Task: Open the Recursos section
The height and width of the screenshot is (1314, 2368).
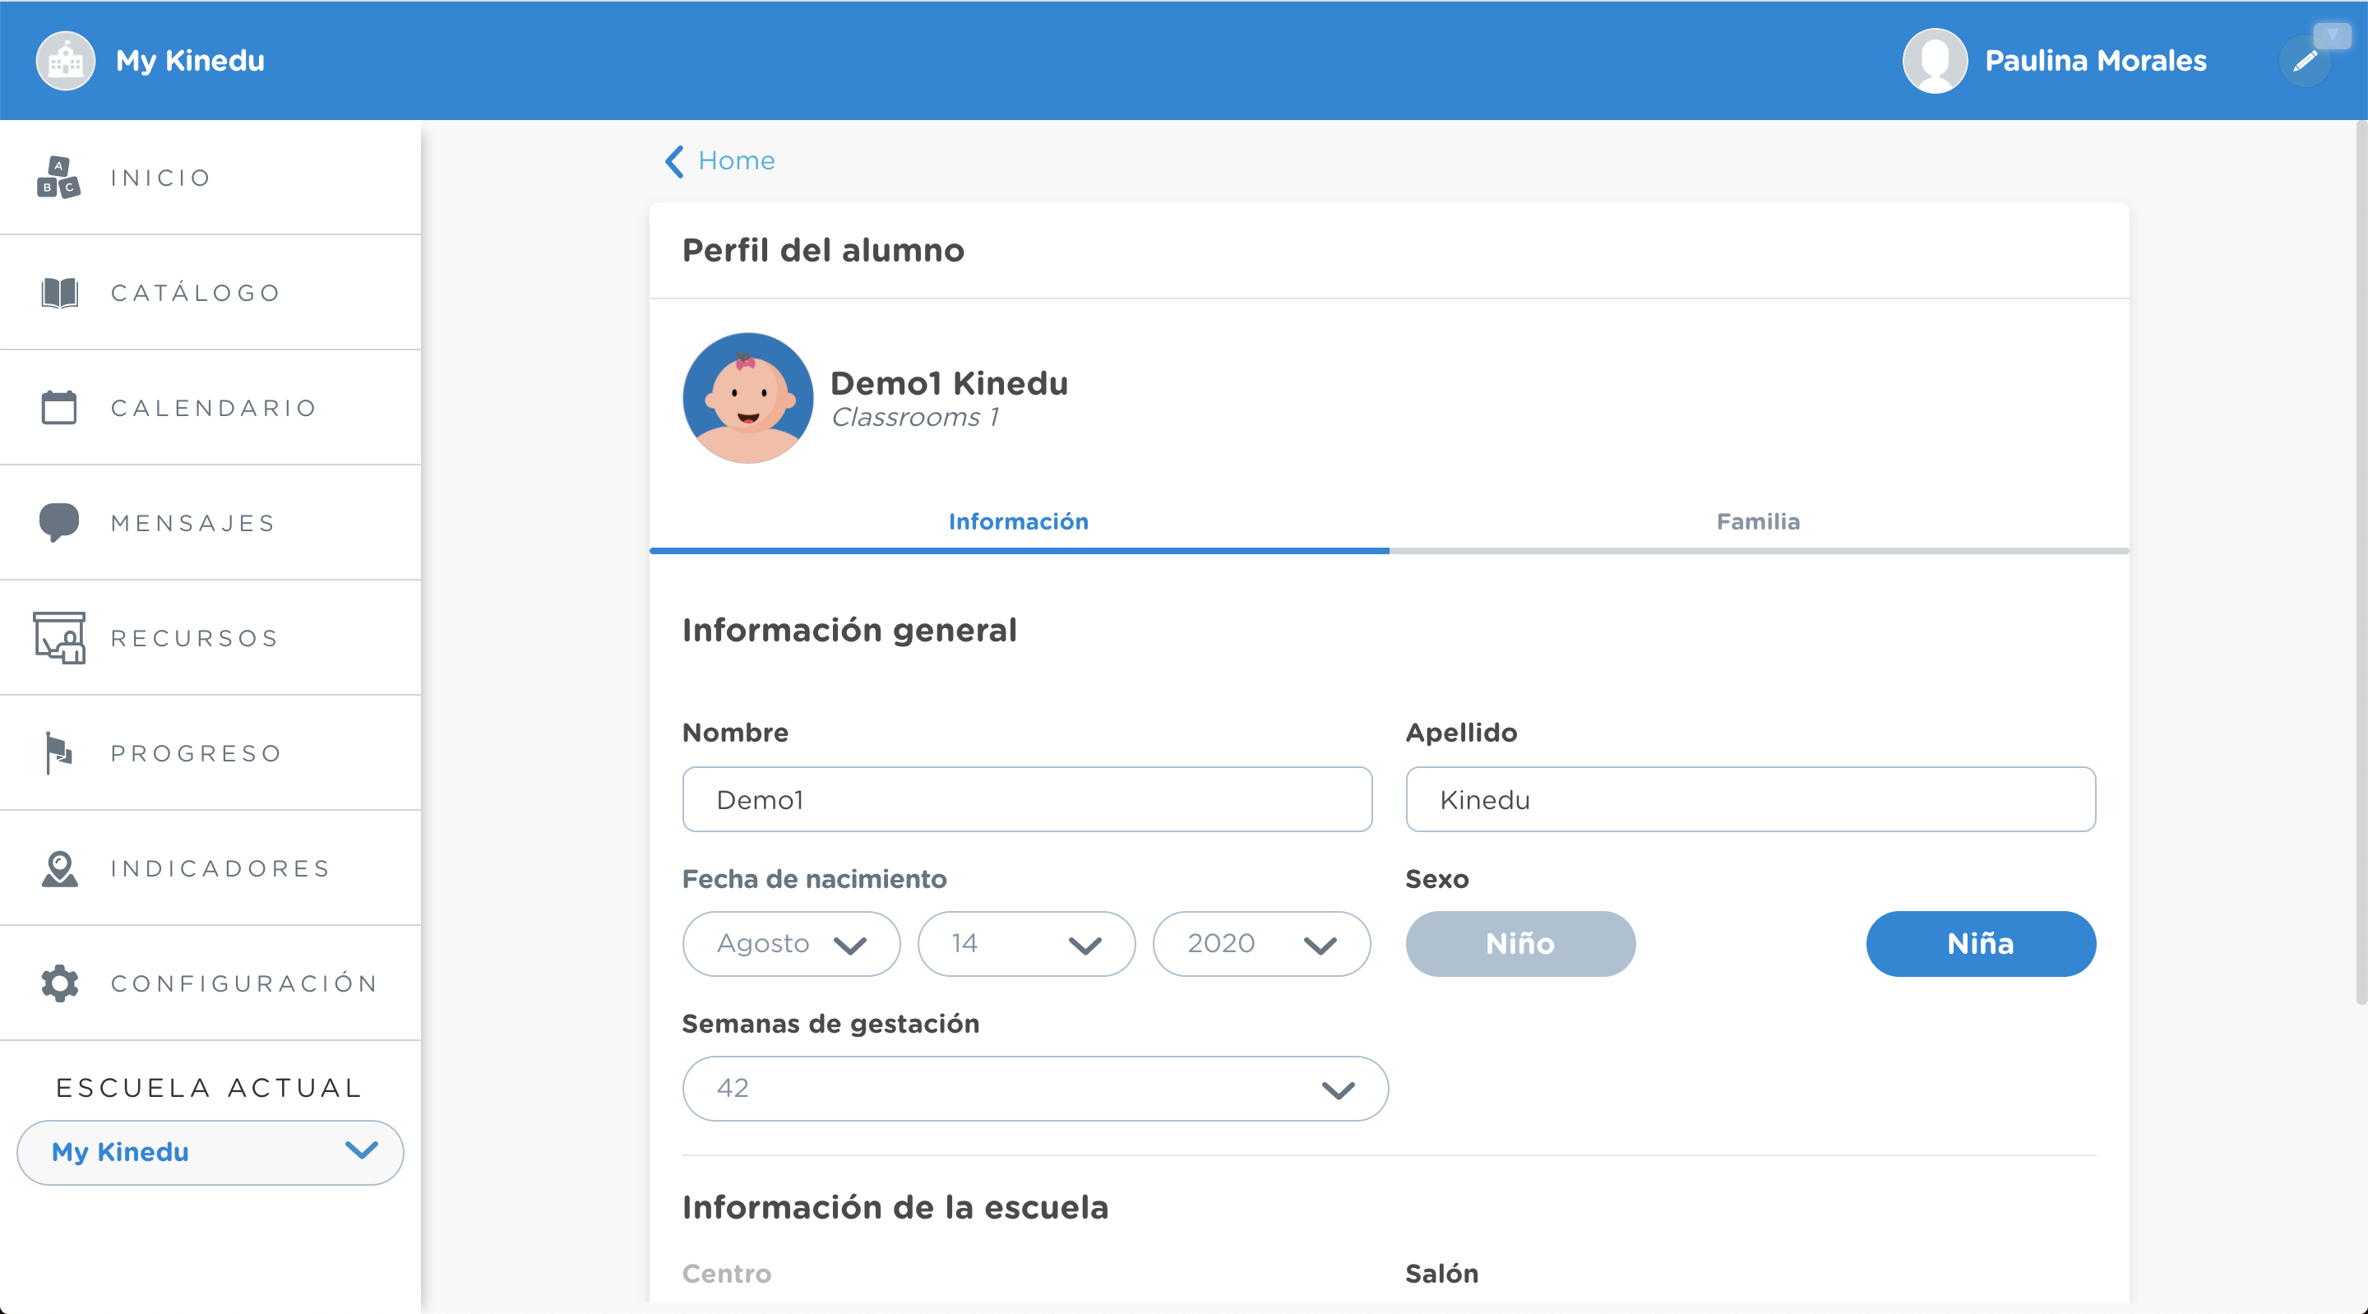Action: pos(210,638)
